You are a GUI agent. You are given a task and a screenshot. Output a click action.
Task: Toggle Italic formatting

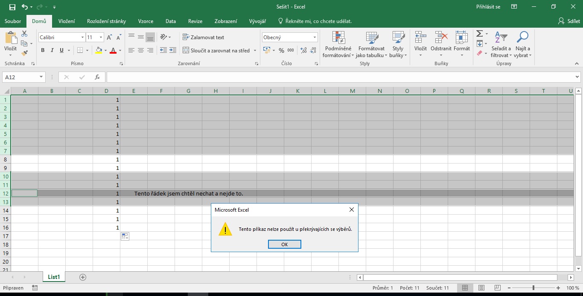[52, 50]
